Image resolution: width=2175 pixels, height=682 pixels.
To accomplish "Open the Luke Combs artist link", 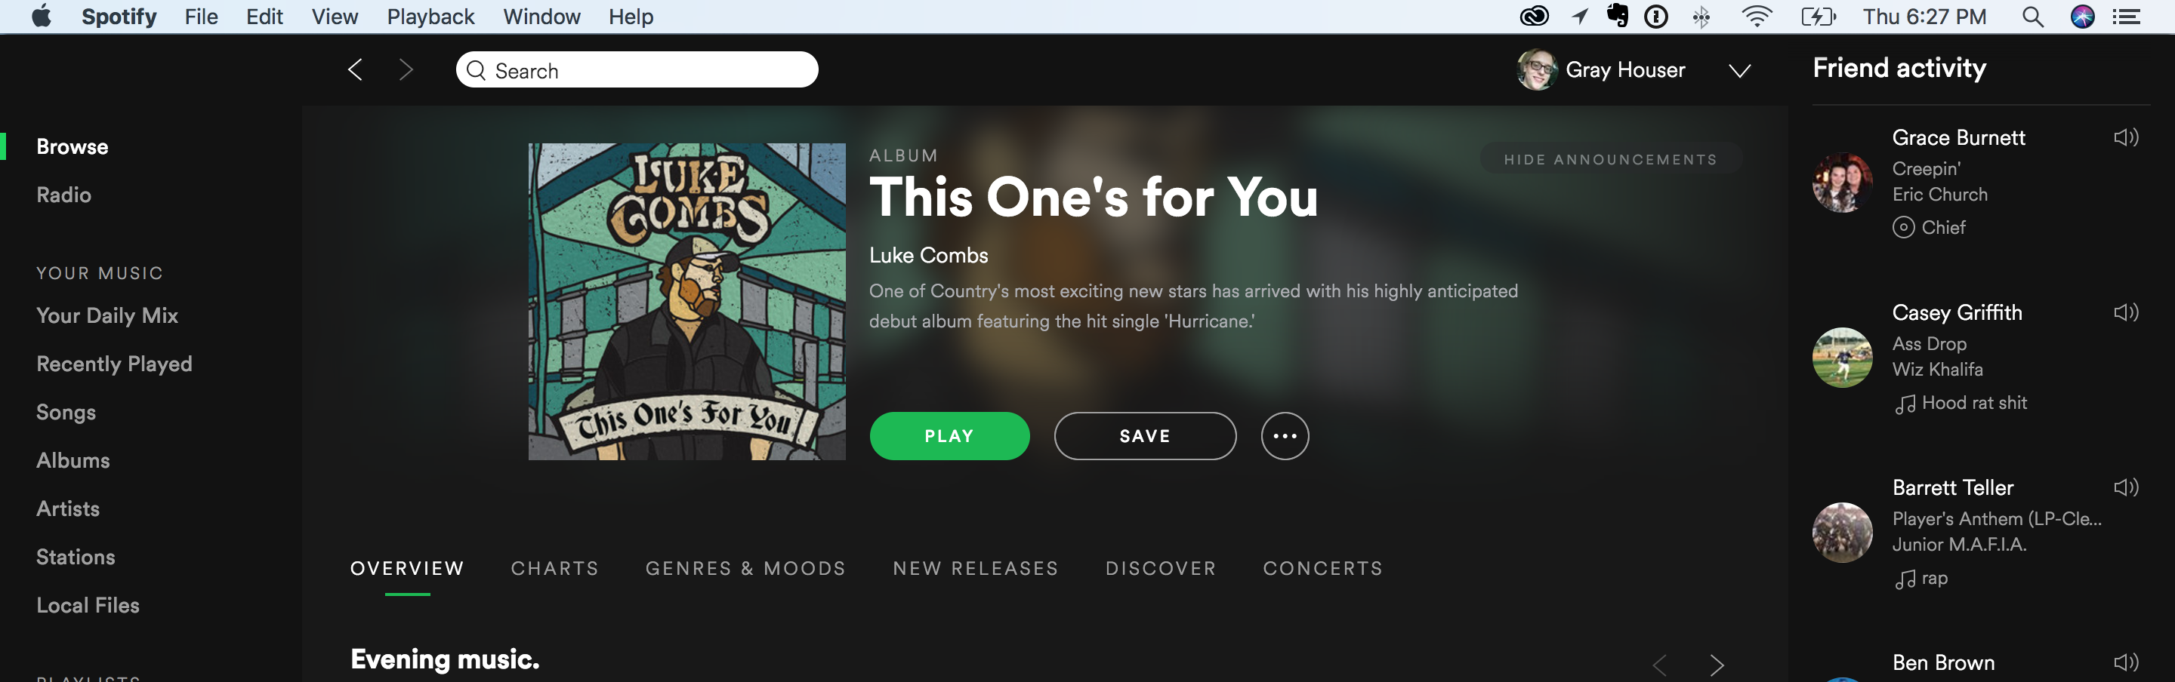I will 928,256.
